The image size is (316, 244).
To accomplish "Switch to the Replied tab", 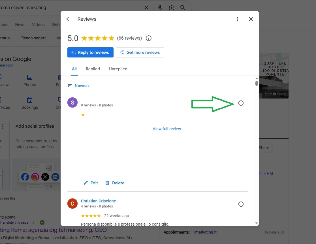I will coord(93,69).
